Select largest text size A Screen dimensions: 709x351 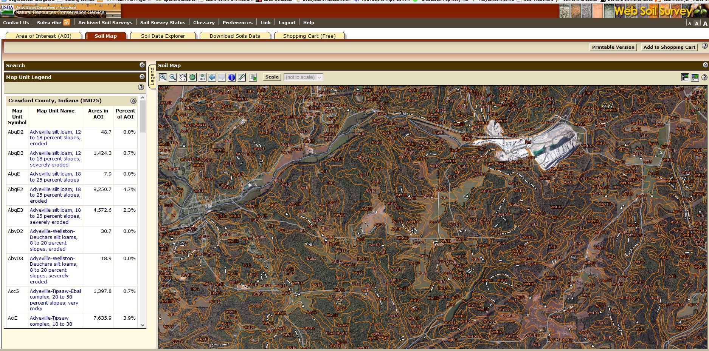[x=705, y=23]
